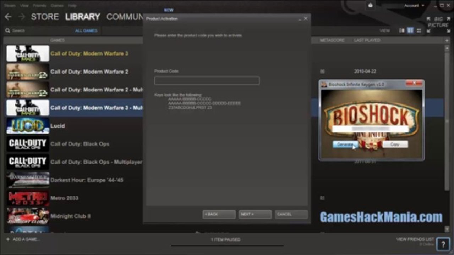Click the 1 ITEM PAUSED downloads status
The image size is (454, 255).
pos(226,240)
